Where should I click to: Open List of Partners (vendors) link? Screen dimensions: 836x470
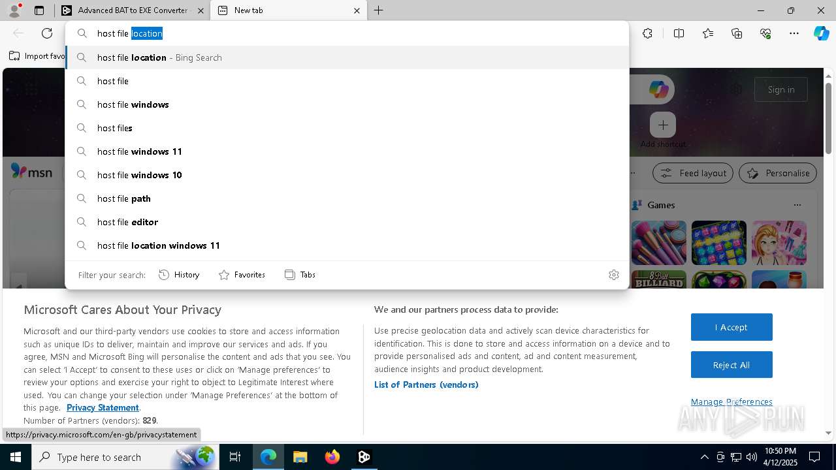point(426,384)
